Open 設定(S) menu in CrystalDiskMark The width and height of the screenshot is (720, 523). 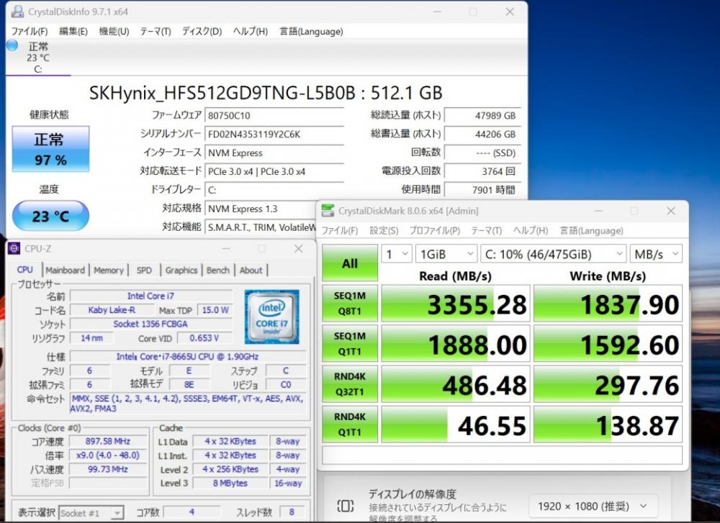[384, 230]
